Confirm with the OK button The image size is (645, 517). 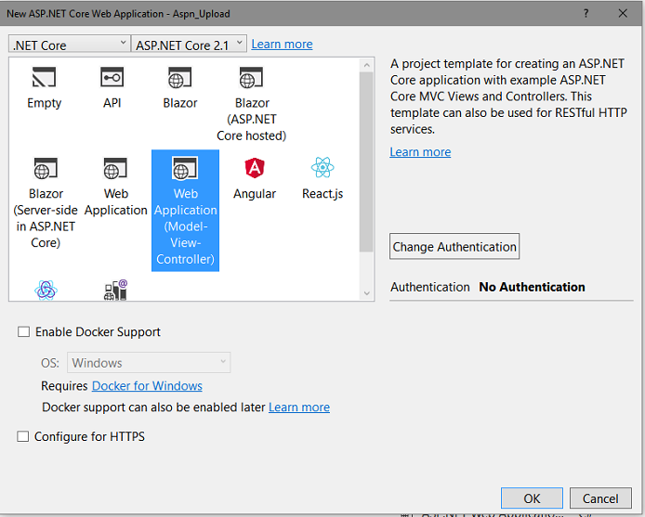(x=532, y=498)
